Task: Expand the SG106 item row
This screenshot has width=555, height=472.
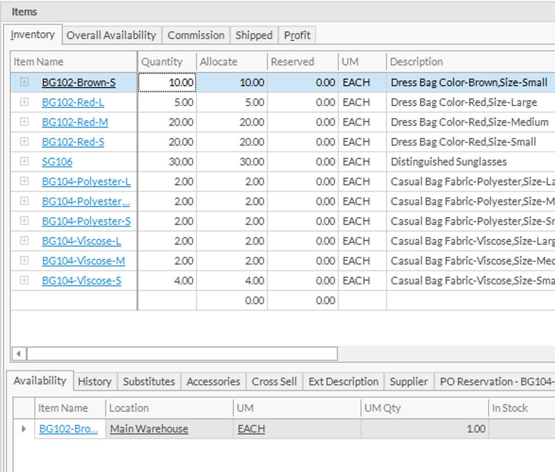Action: click(24, 162)
